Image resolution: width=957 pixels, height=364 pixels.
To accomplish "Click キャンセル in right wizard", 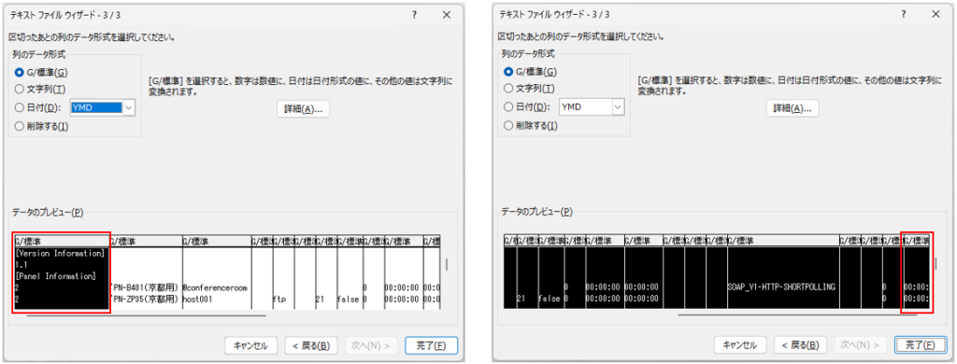I will [x=739, y=345].
